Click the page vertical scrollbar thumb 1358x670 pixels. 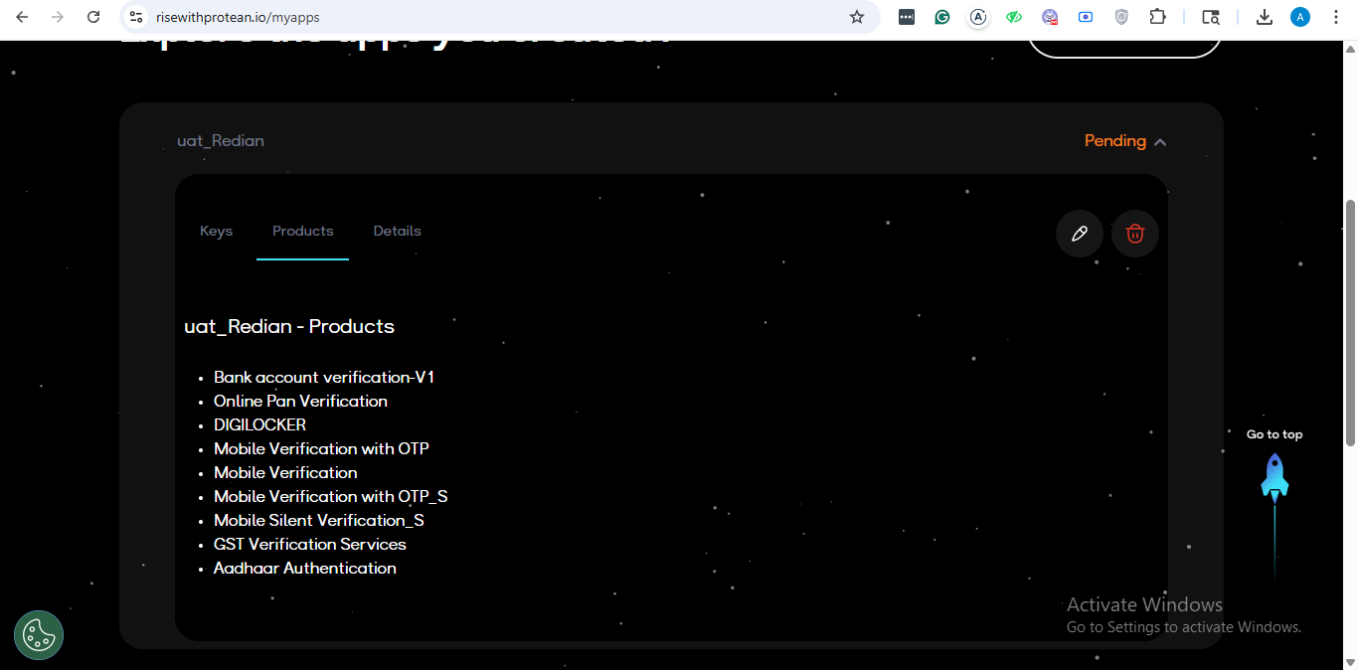coord(1349,322)
